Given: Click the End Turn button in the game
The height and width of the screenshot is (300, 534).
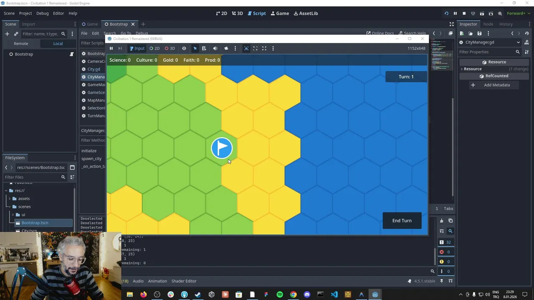Looking at the screenshot, I should pyautogui.click(x=402, y=221).
